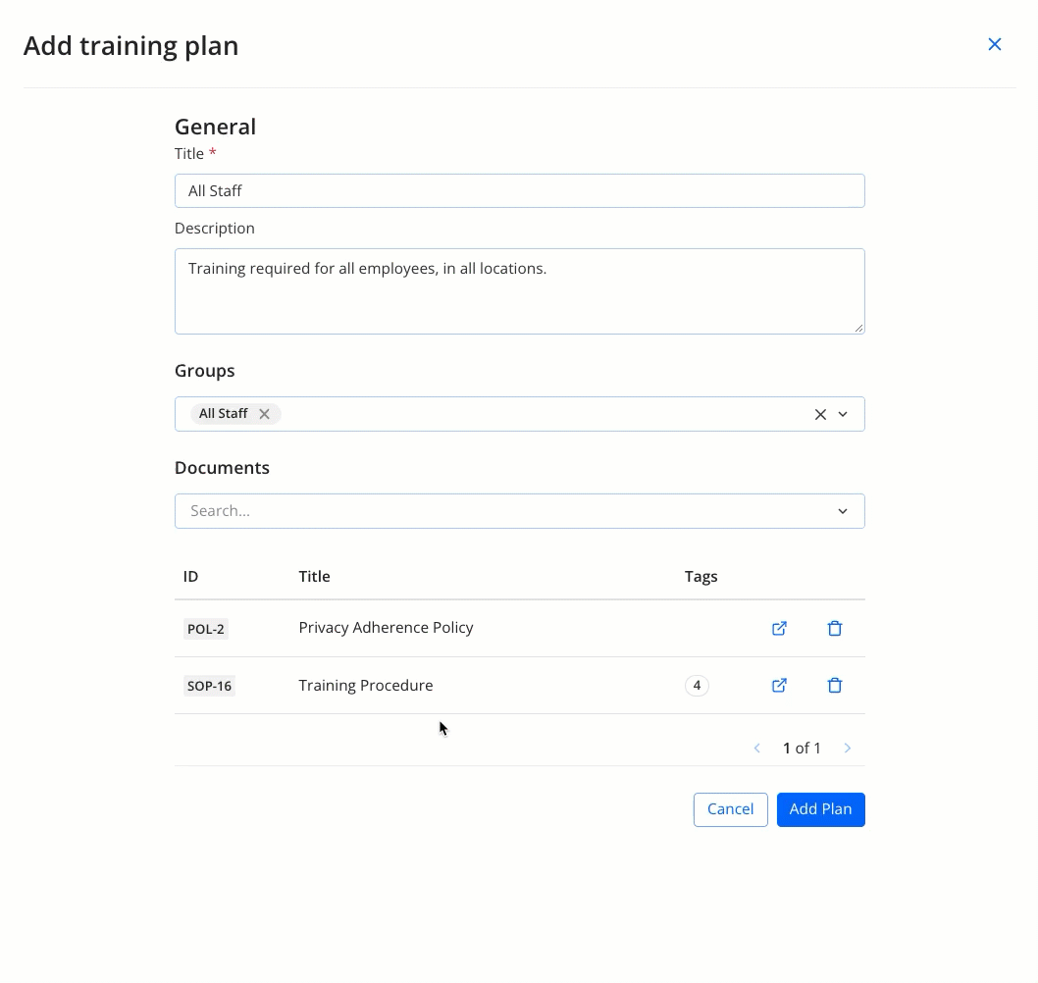Select the SOP-16 ID badge
This screenshot has width=1038, height=983.
[x=209, y=685]
